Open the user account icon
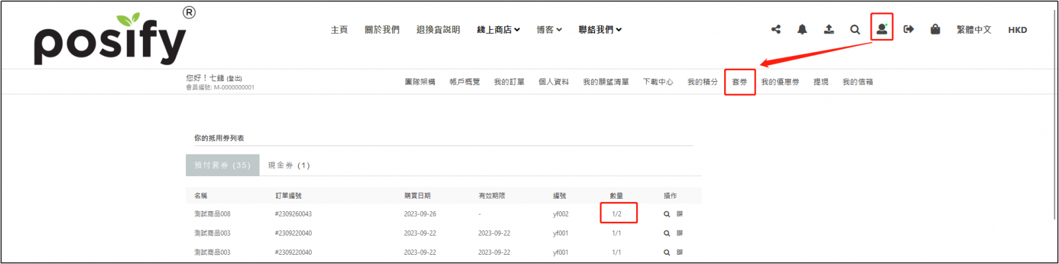This screenshot has width=1059, height=264. (882, 29)
